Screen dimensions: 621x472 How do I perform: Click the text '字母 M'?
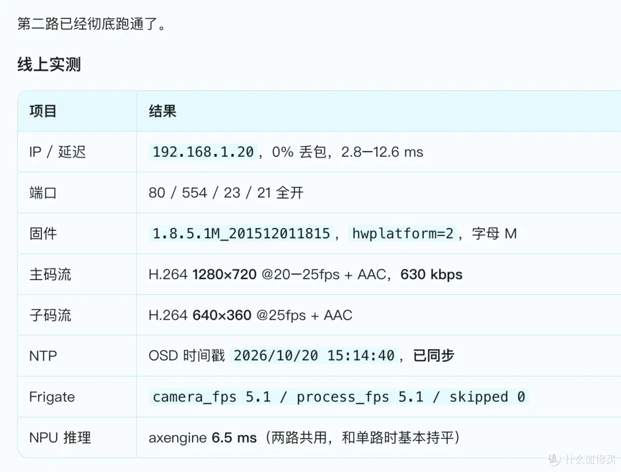click(x=494, y=234)
